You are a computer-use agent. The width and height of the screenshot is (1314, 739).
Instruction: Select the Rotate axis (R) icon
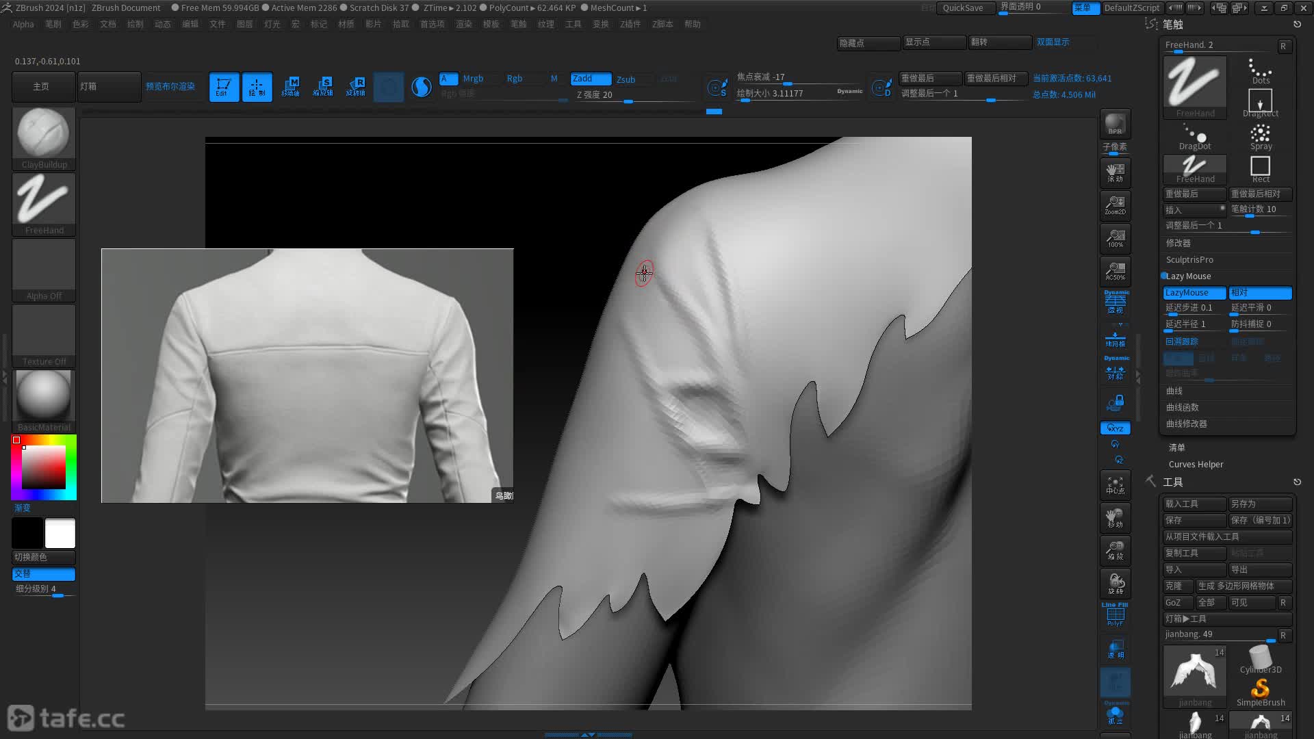[356, 87]
